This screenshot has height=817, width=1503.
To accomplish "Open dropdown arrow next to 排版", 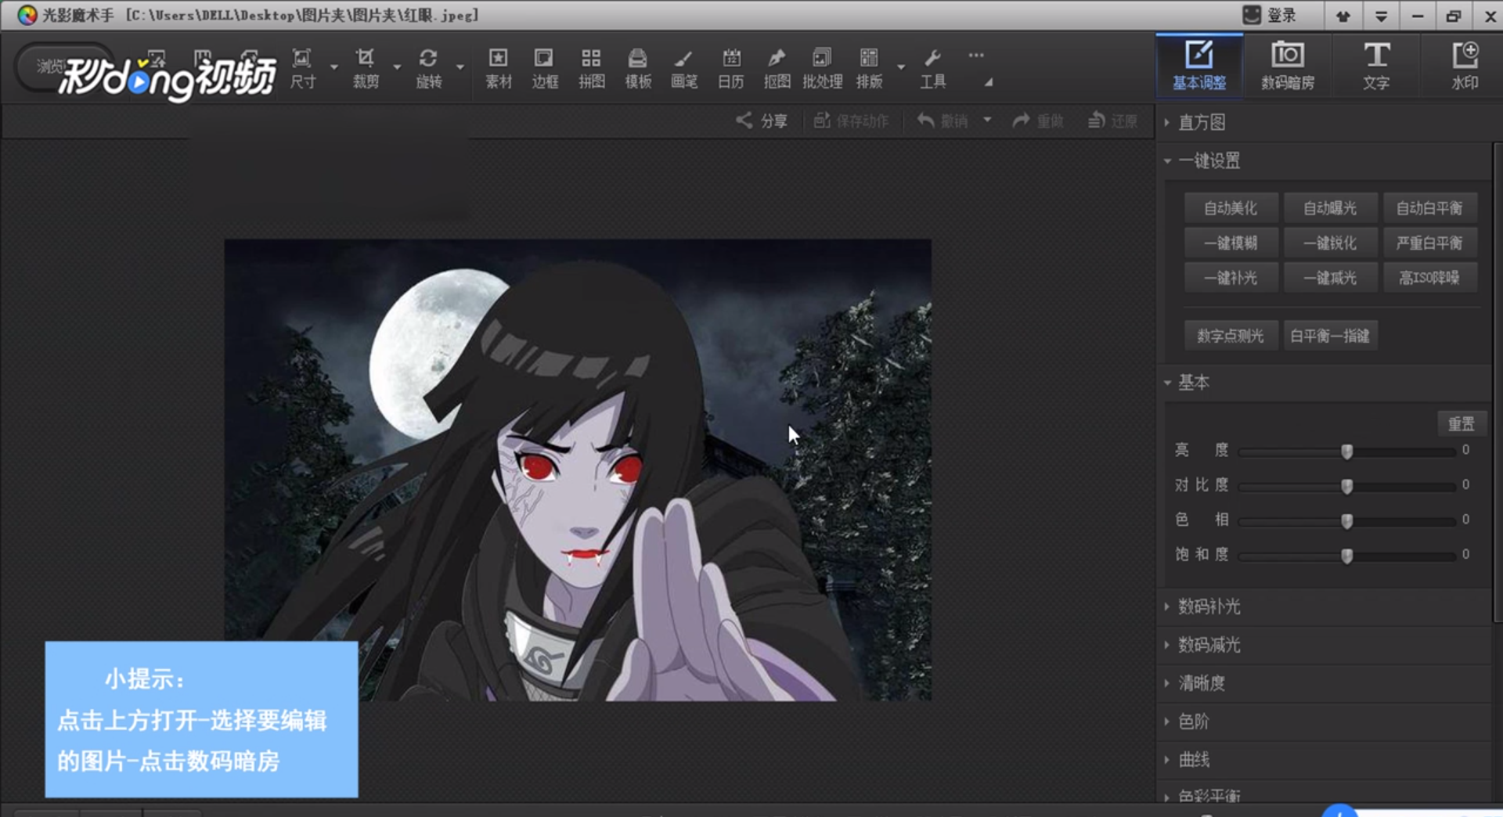I will pos(901,67).
